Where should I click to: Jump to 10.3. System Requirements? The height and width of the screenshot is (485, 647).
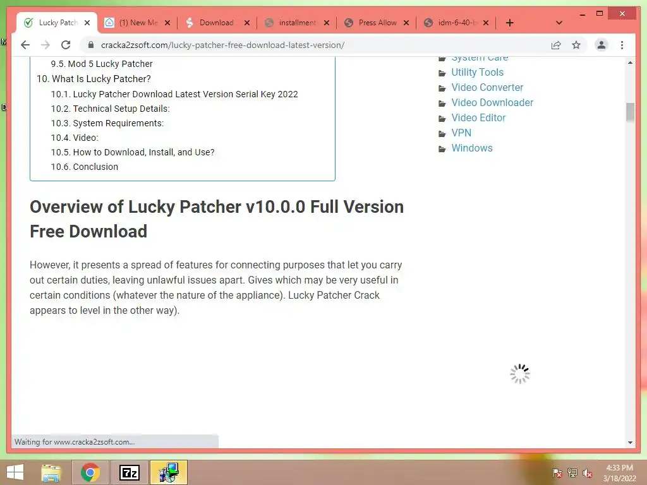click(x=107, y=123)
